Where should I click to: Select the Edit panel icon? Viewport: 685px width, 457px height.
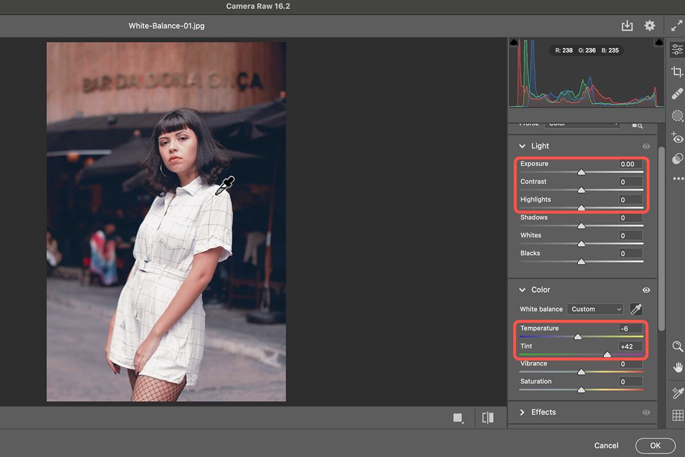point(676,49)
